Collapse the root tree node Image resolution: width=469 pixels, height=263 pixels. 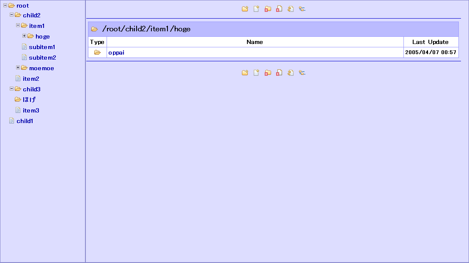[x=5, y=5]
